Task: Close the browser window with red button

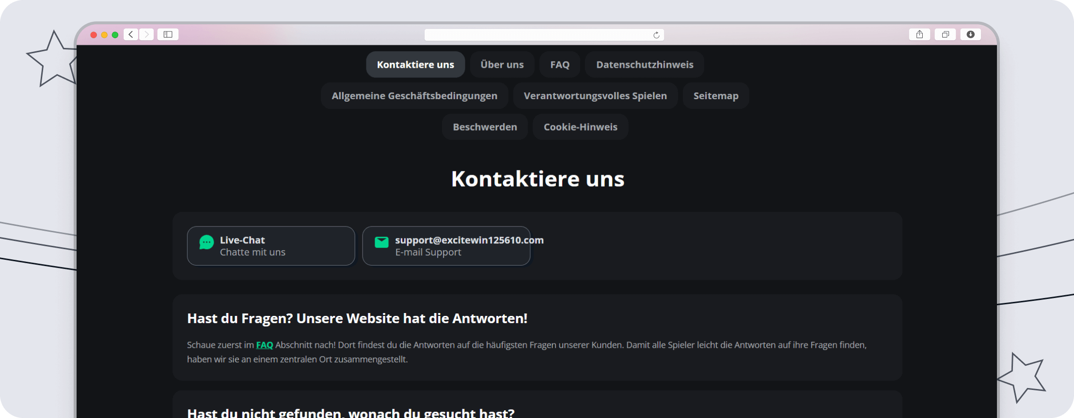Action: 94,35
